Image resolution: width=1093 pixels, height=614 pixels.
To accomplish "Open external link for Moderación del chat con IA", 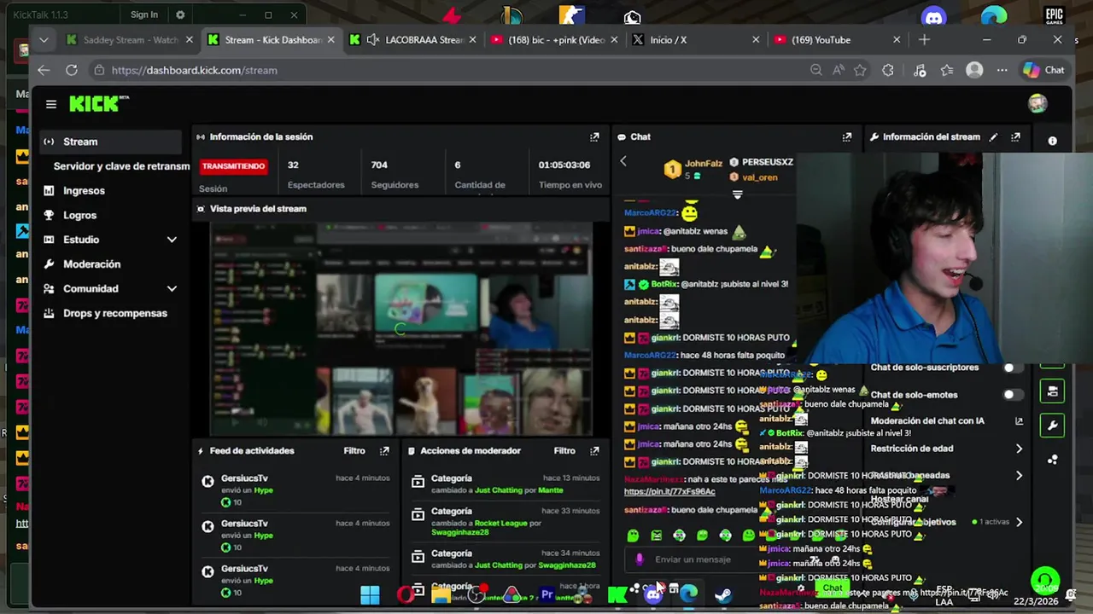I will point(1019,421).
